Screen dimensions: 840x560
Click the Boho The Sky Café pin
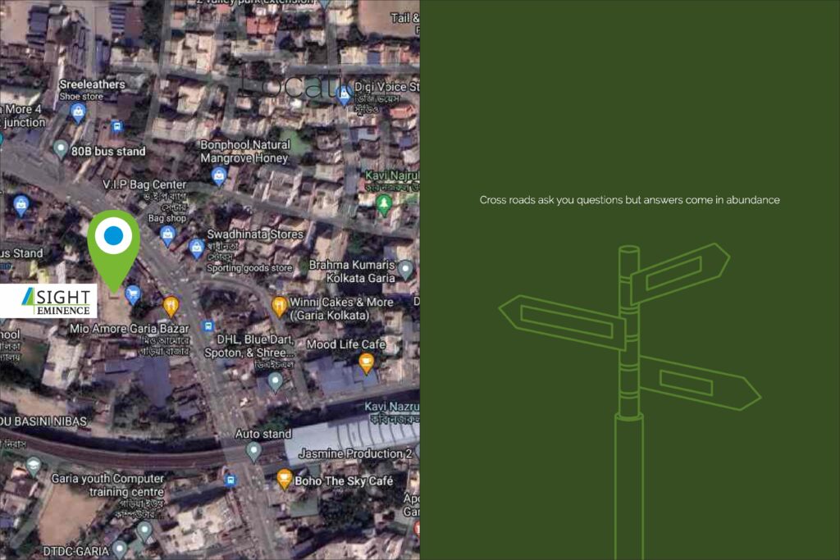(285, 480)
